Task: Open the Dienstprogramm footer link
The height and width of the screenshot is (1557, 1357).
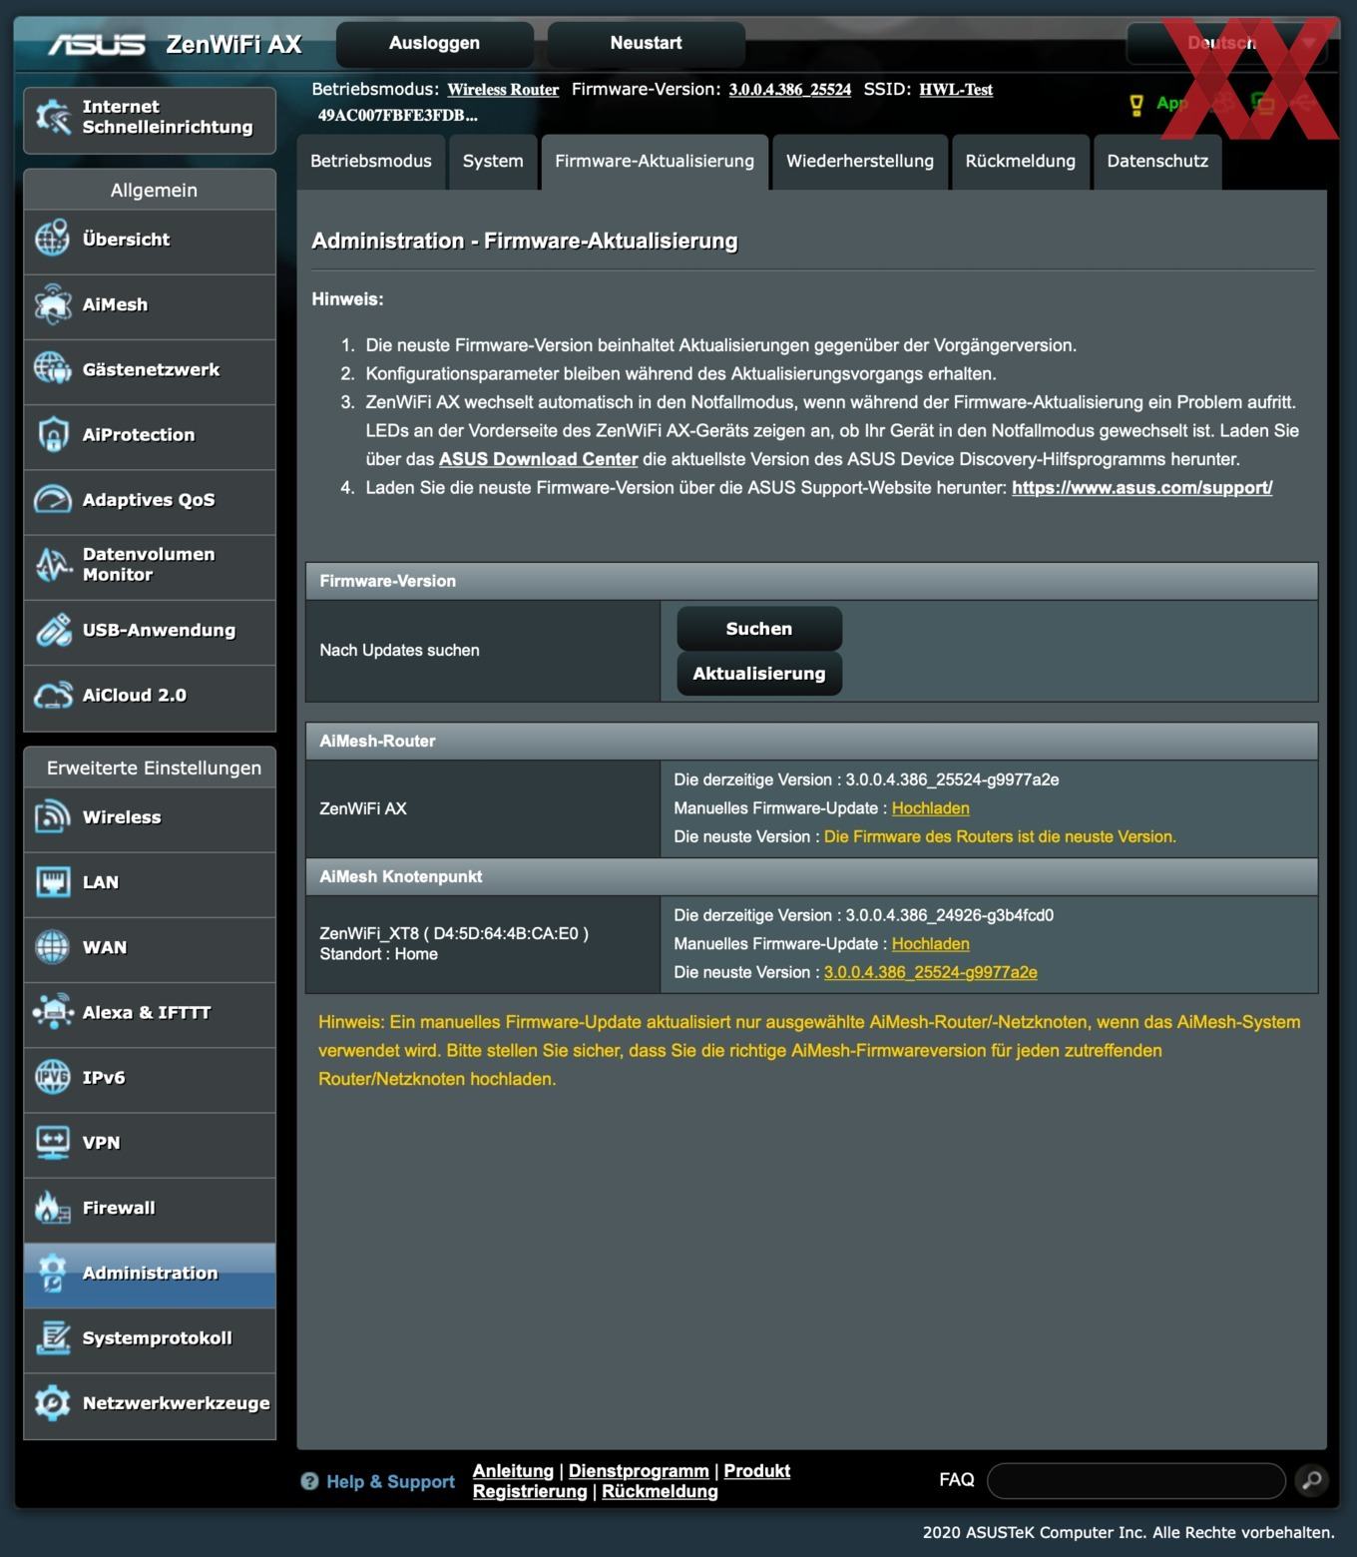Action: pos(639,1471)
